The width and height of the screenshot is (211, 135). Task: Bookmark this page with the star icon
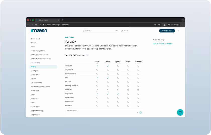pos(159,25)
